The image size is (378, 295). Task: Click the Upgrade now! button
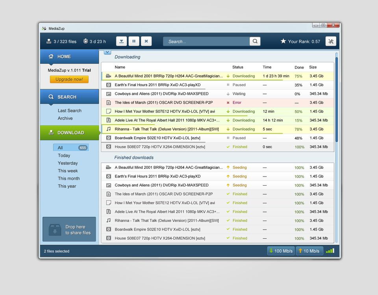tap(69, 79)
